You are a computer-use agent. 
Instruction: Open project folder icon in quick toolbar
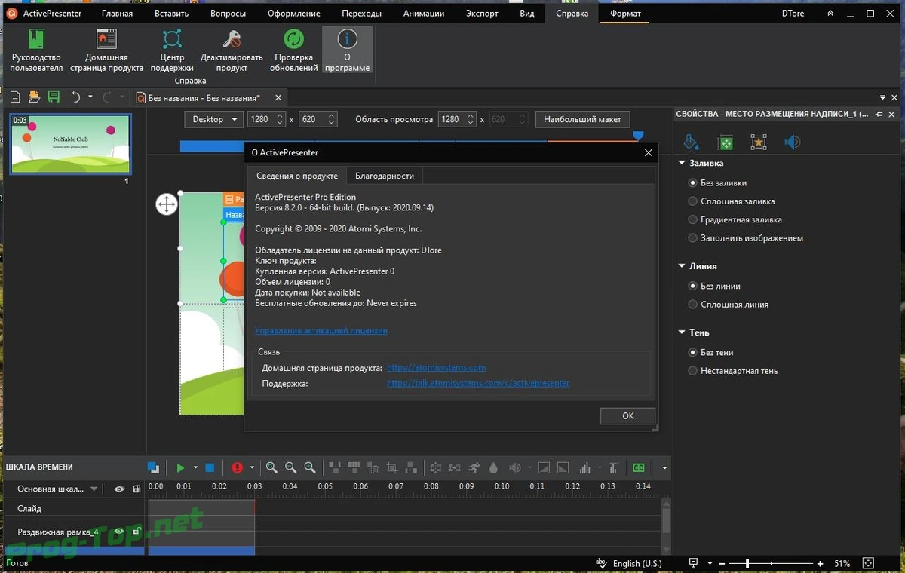(x=34, y=97)
